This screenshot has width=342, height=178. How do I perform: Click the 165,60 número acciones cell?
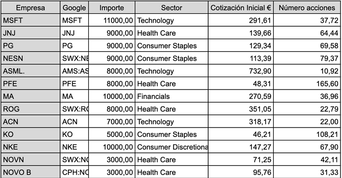307,84
